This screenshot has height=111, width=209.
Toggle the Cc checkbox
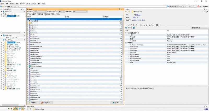pyautogui.click(x=52, y=14)
